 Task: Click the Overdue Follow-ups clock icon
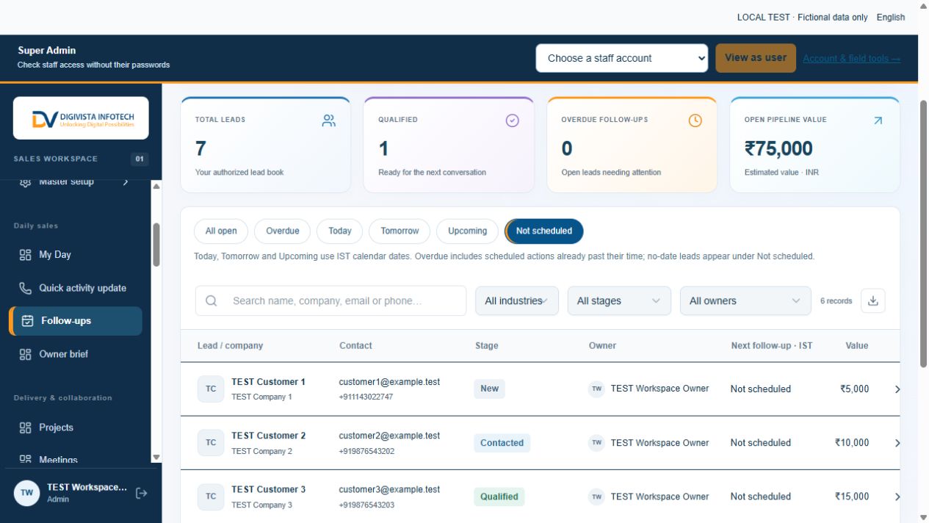pyautogui.click(x=695, y=120)
